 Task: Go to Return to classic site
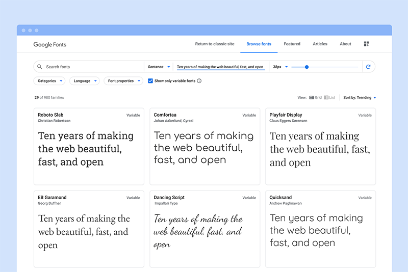point(215,44)
